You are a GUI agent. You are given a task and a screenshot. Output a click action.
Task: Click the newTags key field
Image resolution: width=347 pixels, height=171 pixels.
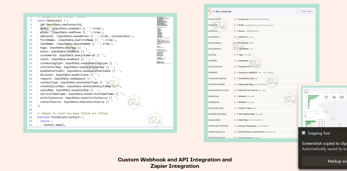coord(219,55)
